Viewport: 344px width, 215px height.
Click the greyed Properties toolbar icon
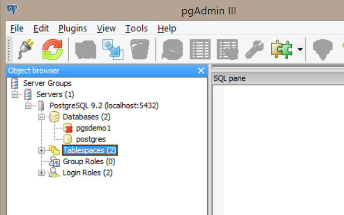pyautogui.click(x=86, y=50)
